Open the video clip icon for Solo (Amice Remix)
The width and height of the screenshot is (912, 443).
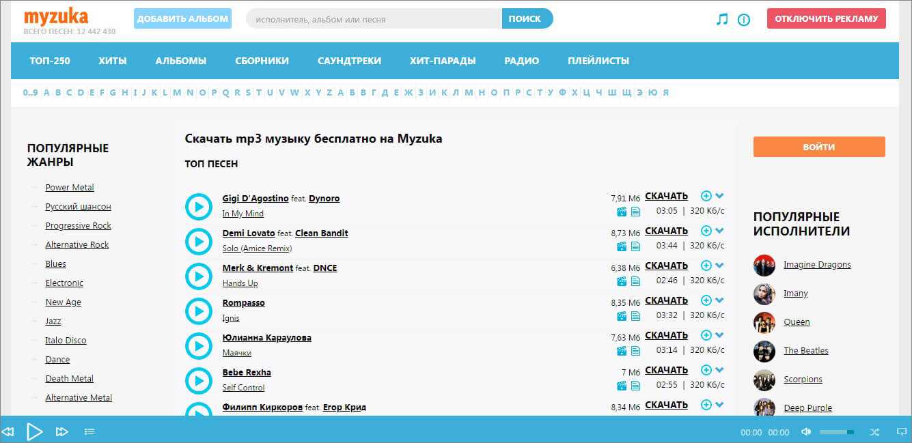pyautogui.click(x=622, y=246)
